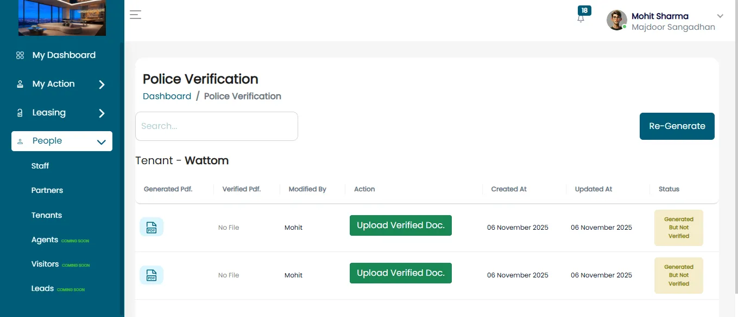The height and width of the screenshot is (317, 738).
Task: Collapse the People menu chevron
Action: [x=101, y=142]
